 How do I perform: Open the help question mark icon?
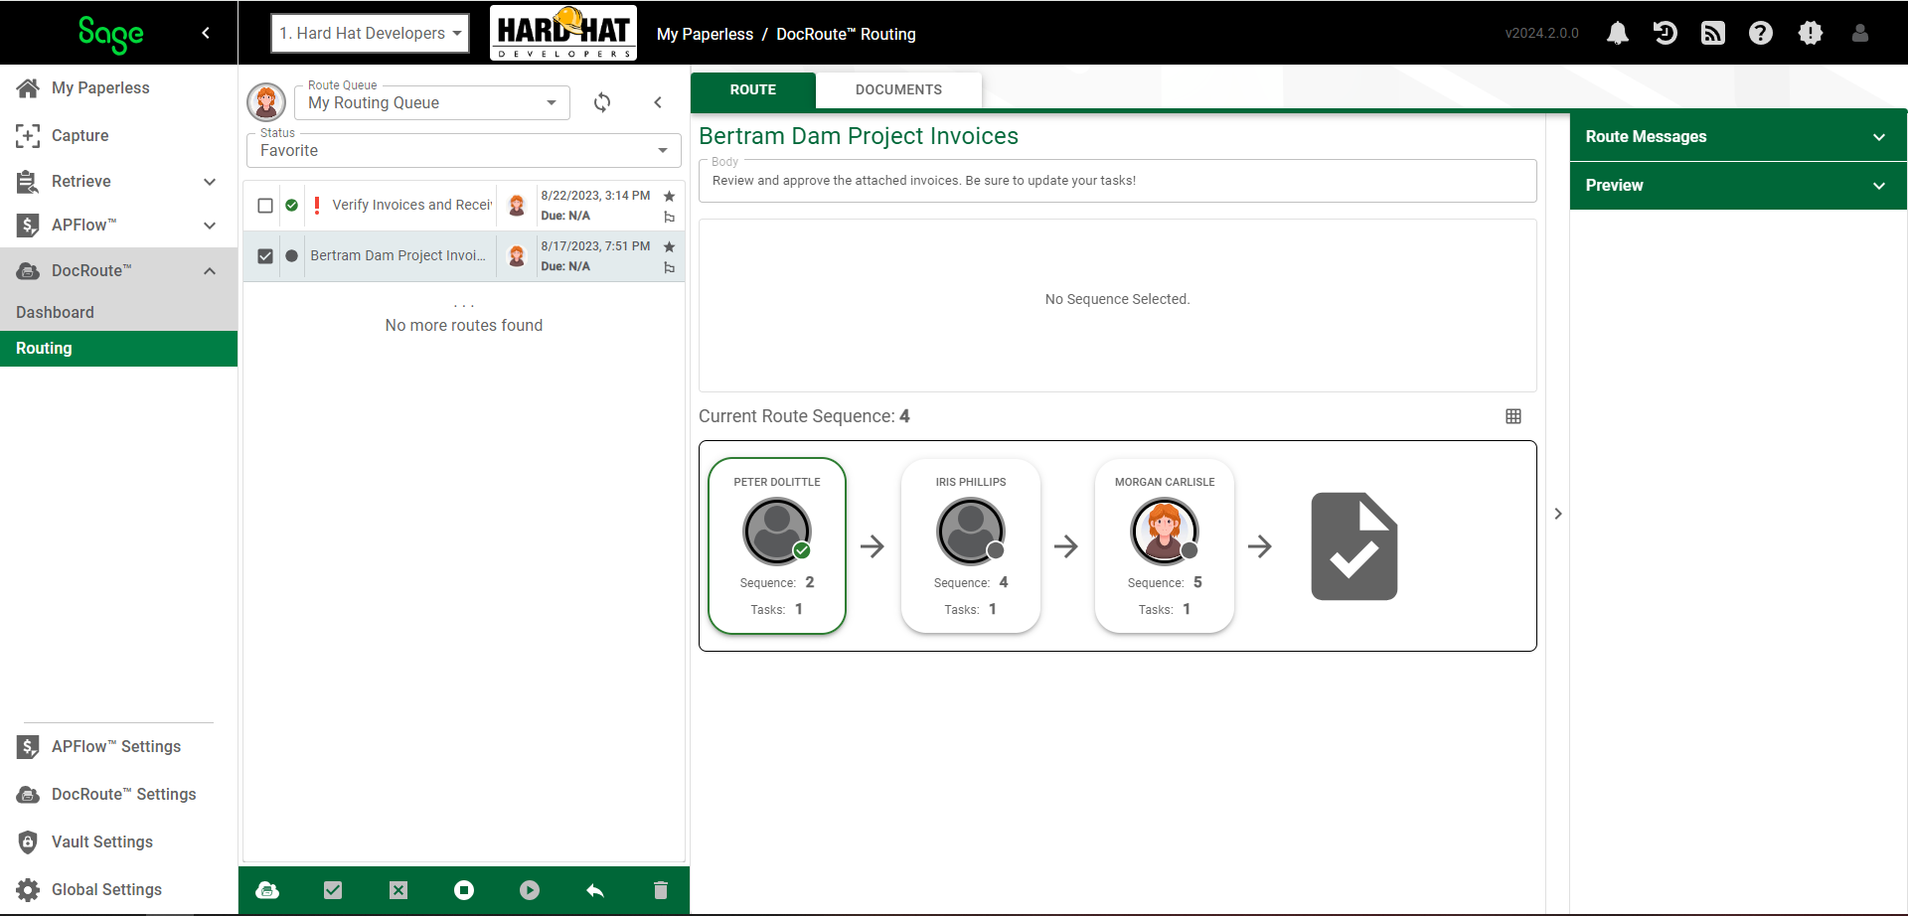coord(1761,33)
